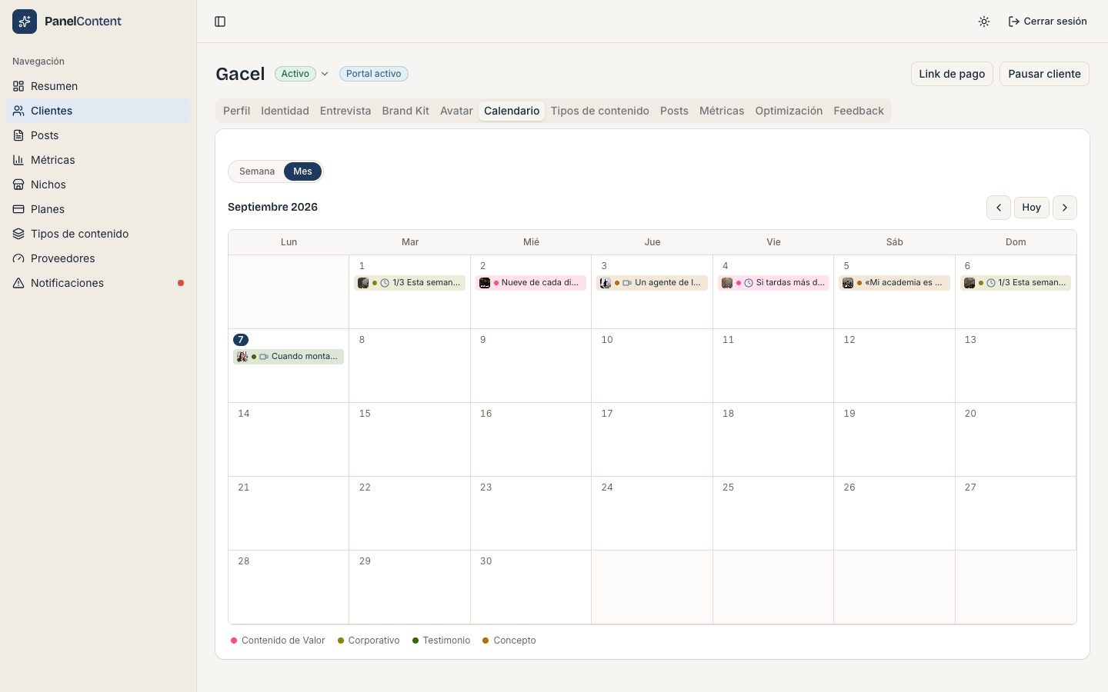Click the Pausar cliente button
1108x692 pixels.
[x=1044, y=74]
